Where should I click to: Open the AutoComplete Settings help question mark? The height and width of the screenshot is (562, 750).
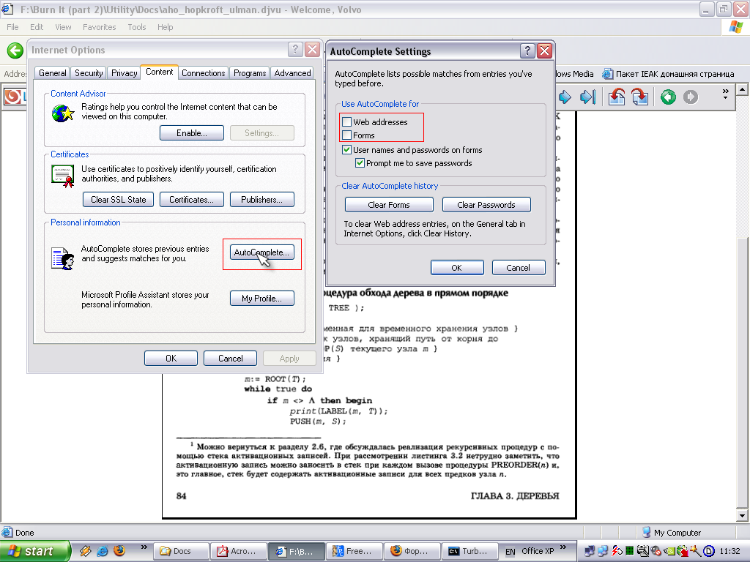(527, 51)
